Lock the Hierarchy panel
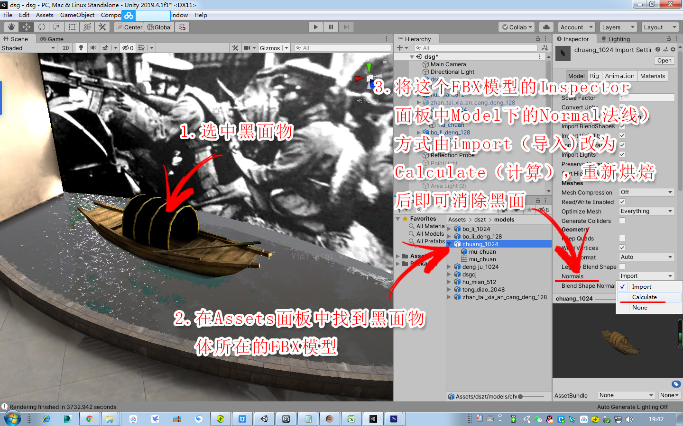This screenshot has width=683, height=426. 538,39
